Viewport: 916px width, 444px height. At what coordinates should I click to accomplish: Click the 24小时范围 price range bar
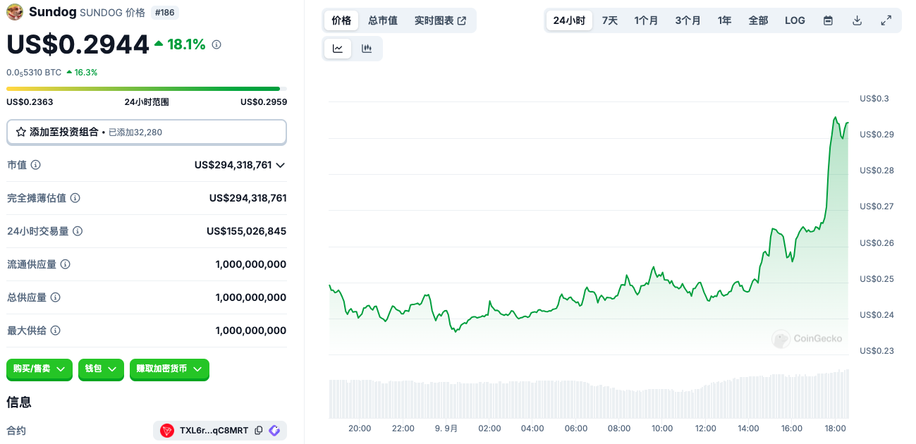143,89
